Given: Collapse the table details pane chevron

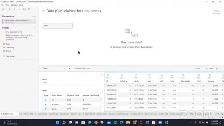Looking at the screenshot, I should coord(101,75).
